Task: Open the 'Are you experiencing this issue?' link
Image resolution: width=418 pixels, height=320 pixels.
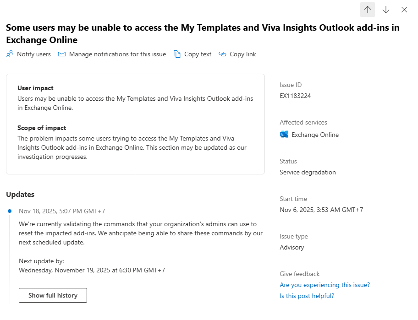Action: (x=324, y=285)
